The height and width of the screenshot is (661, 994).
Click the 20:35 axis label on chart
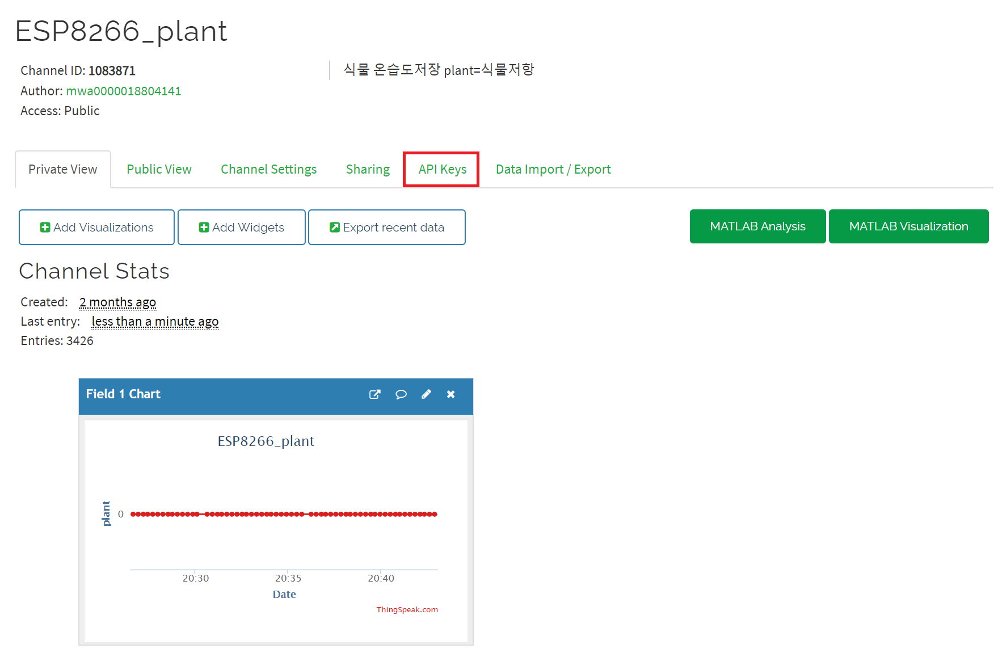pos(288,578)
